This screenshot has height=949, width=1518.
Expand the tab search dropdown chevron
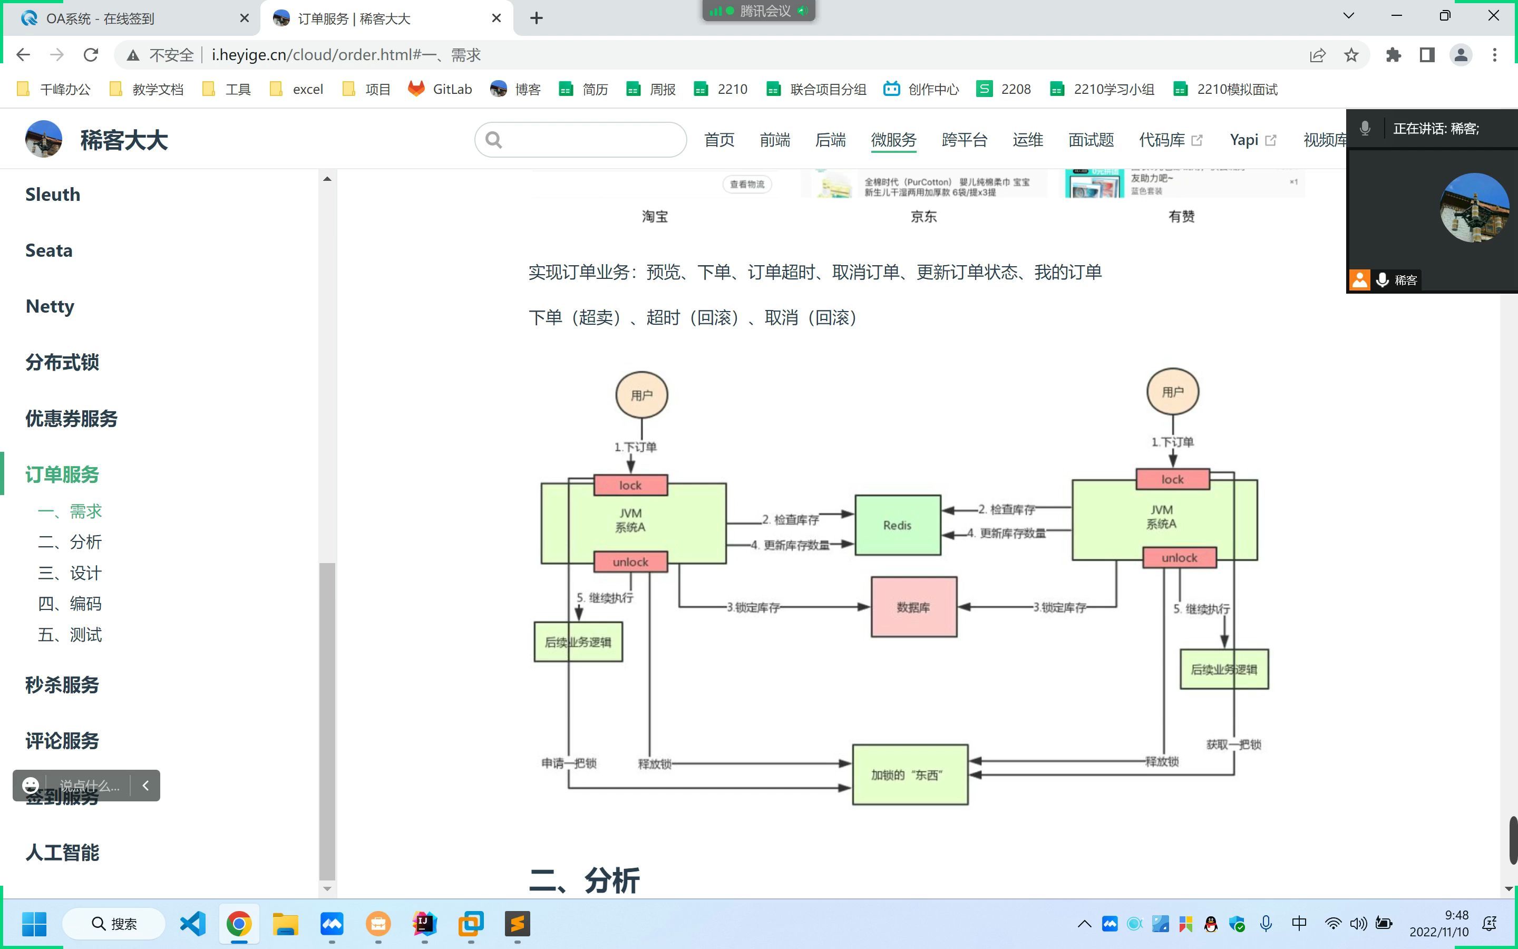(x=1349, y=16)
